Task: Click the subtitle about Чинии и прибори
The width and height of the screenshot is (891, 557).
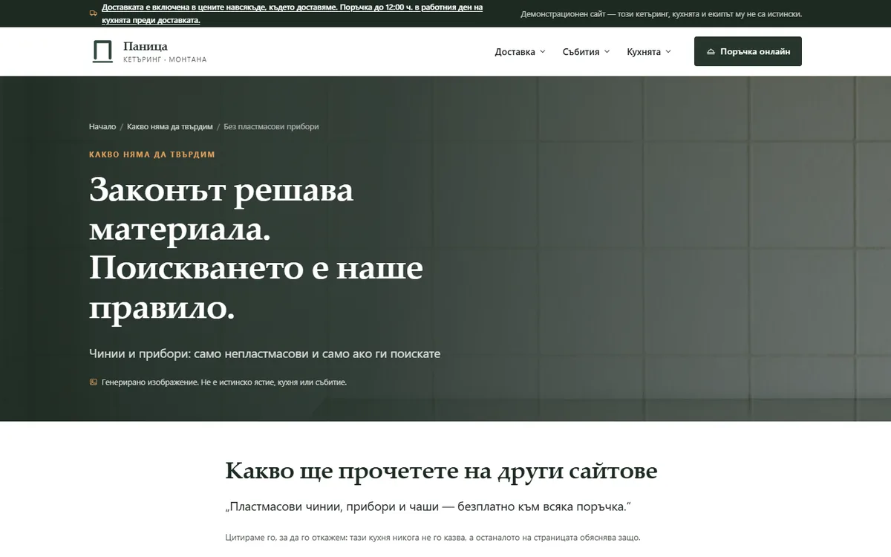Action: click(x=264, y=354)
